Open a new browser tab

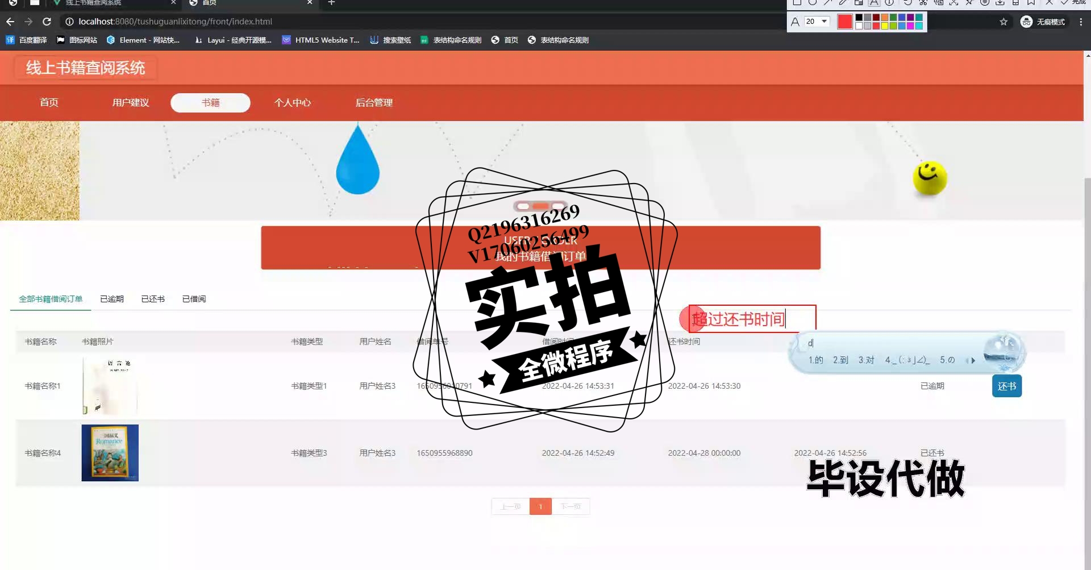pos(331,2)
